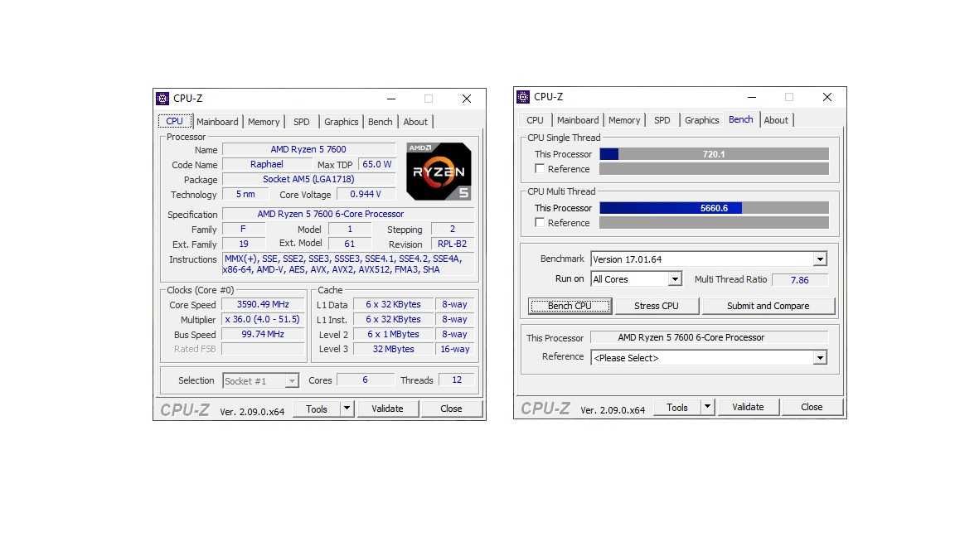
Task: Click the Technology value 5 nm
Action: point(245,194)
